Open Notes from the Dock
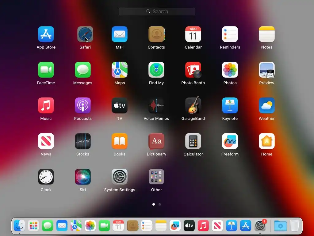 161,226
